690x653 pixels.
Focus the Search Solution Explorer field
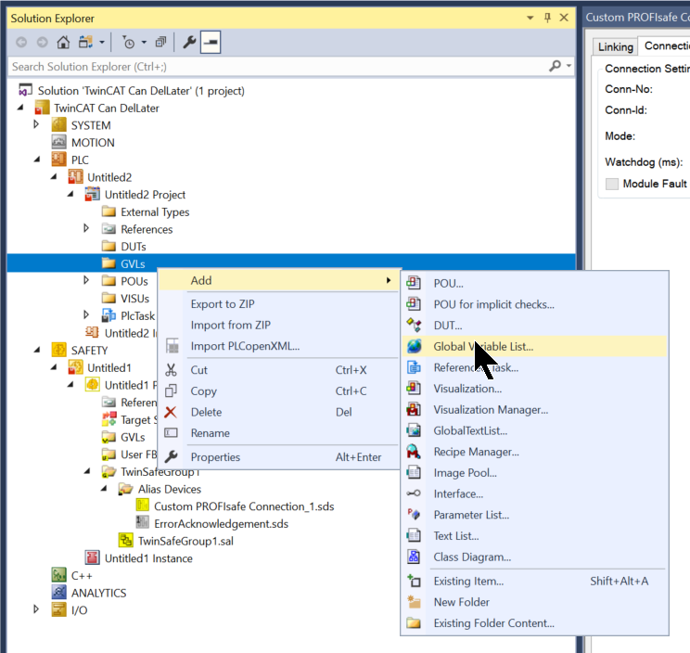[277, 67]
